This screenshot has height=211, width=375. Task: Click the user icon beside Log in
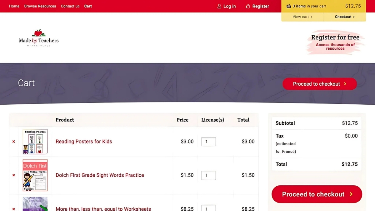[x=219, y=6]
